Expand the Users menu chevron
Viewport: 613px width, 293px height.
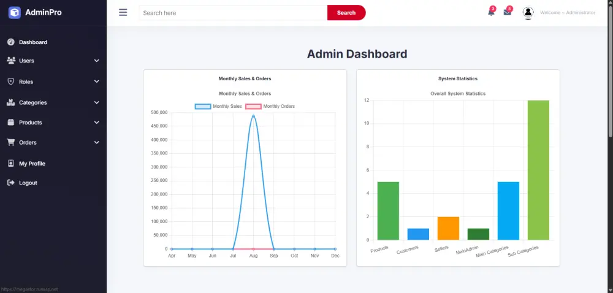[x=97, y=61]
